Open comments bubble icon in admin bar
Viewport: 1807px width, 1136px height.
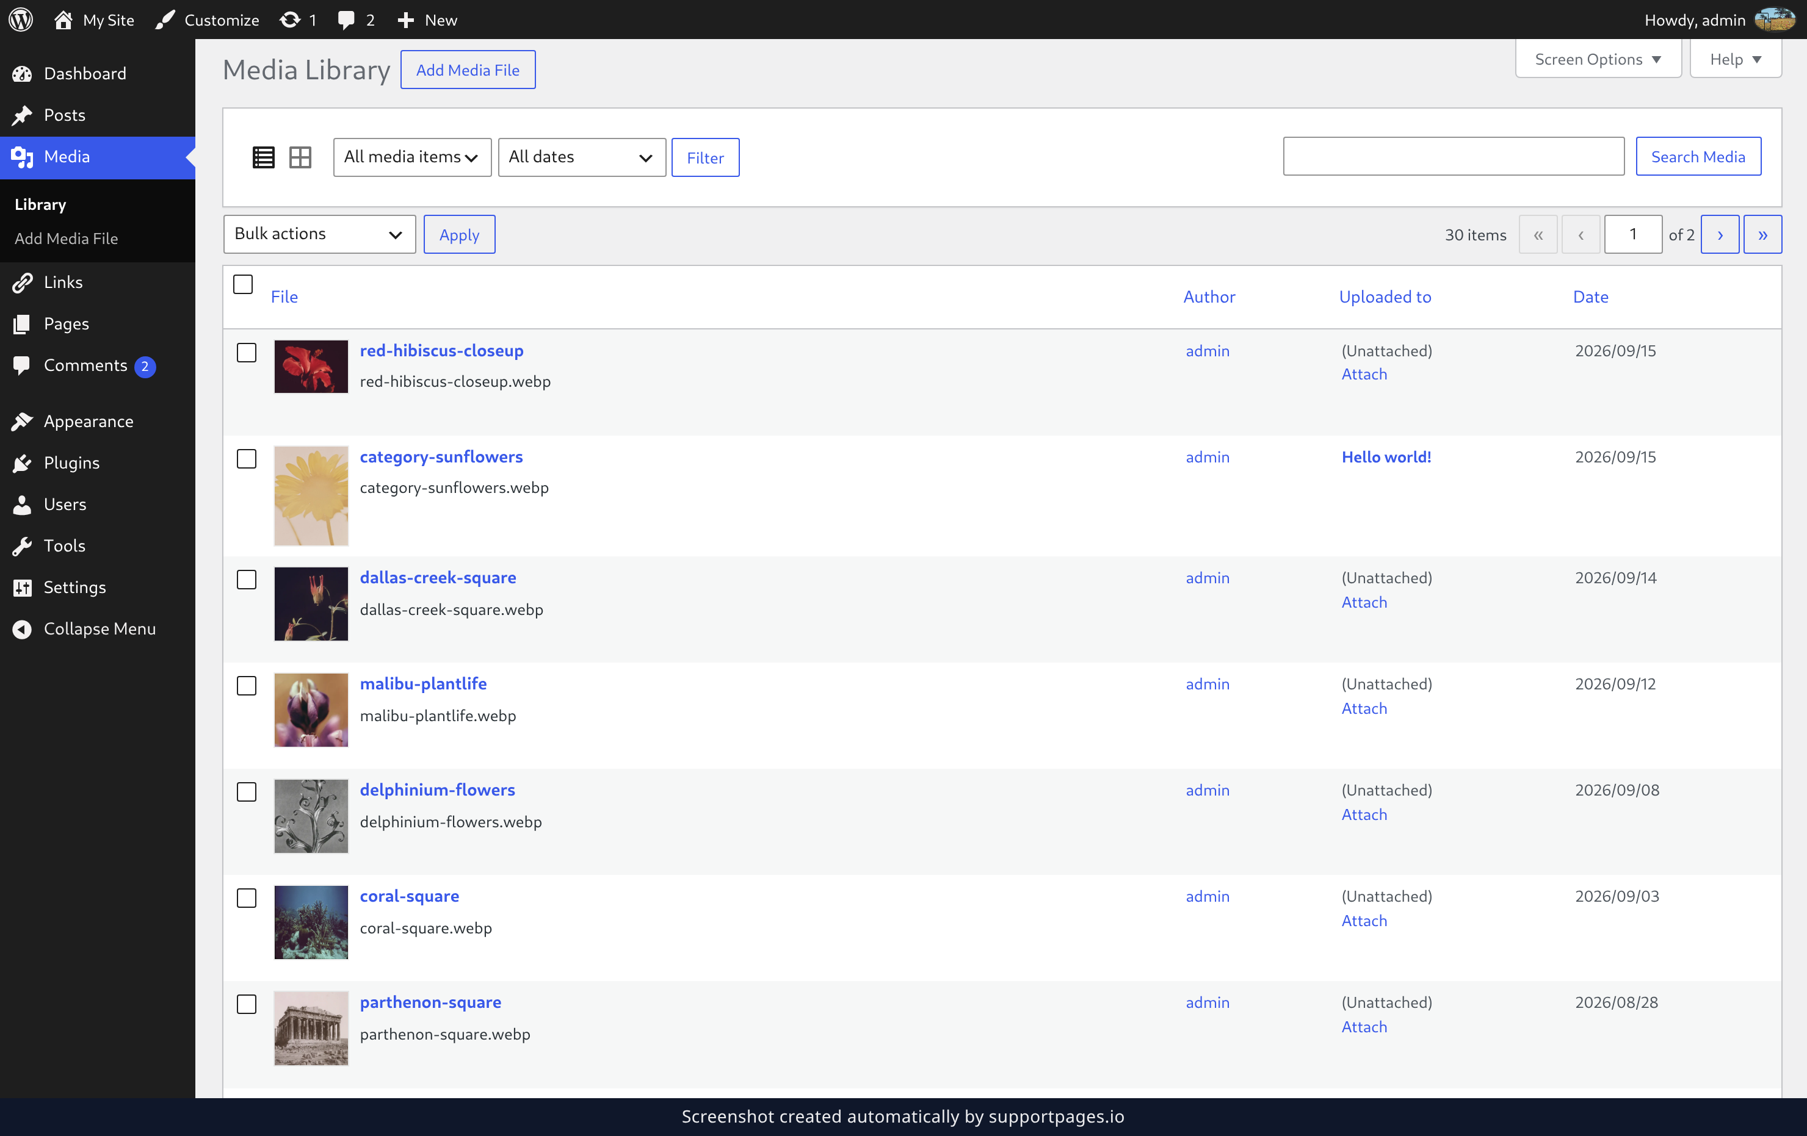pyautogui.click(x=346, y=20)
